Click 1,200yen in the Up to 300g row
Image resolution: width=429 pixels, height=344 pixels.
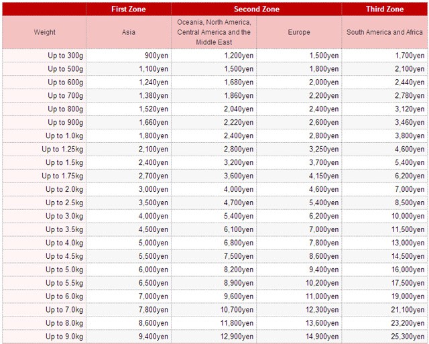[x=239, y=56]
